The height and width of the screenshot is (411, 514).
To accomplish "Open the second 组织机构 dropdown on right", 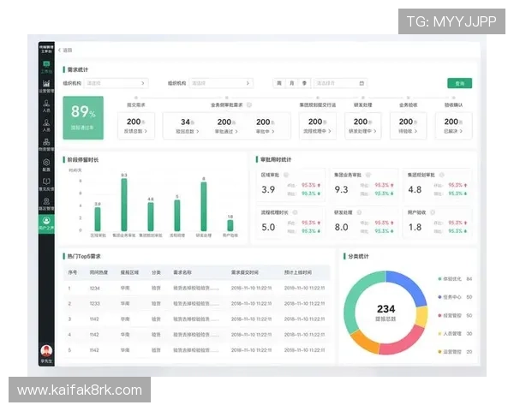I will [x=221, y=83].
